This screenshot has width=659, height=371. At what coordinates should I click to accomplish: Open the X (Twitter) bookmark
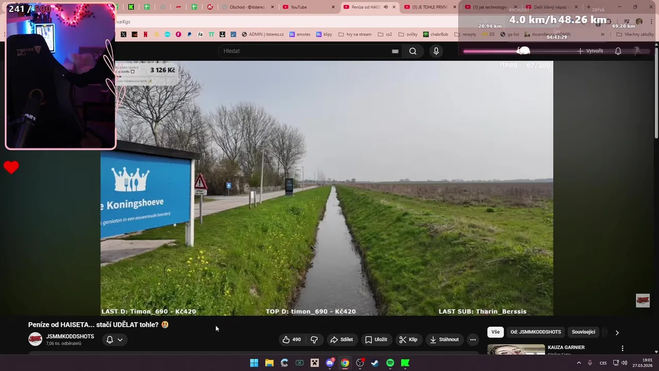click(124, 35)
